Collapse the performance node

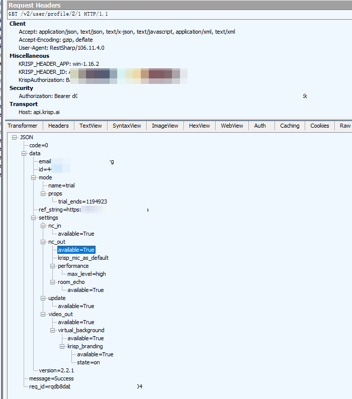pyautogui.click(x=52, y=266)
